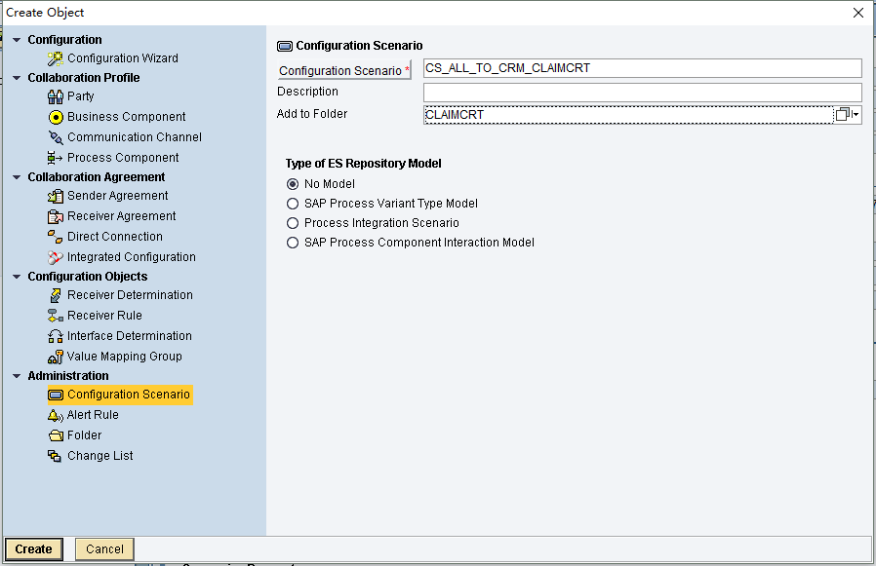876x566 pixels.
Task: Click the Configuration Scenario heading icon
Action: coord(285,46)
